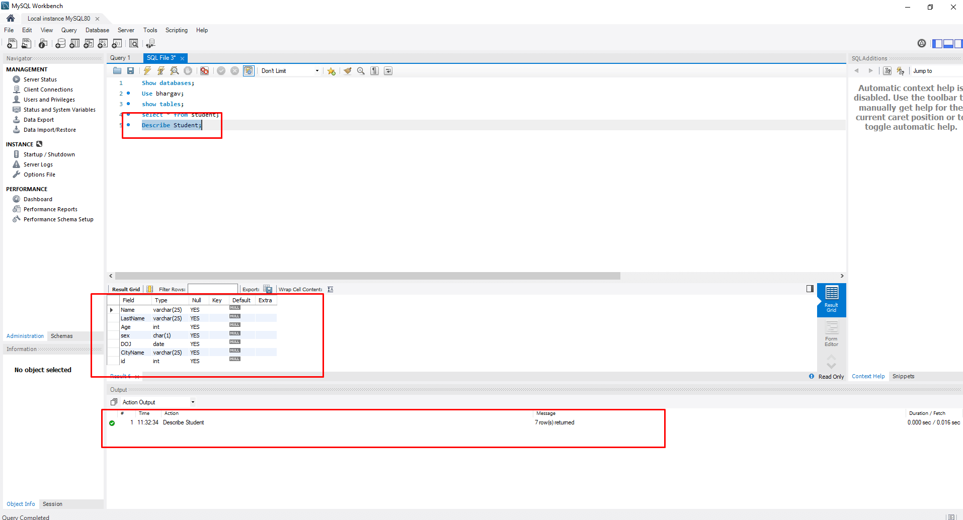This screenshot has height=520, width=963.
Task: Execute the SQL script with the lightning bolt
Action: point(147,70)
